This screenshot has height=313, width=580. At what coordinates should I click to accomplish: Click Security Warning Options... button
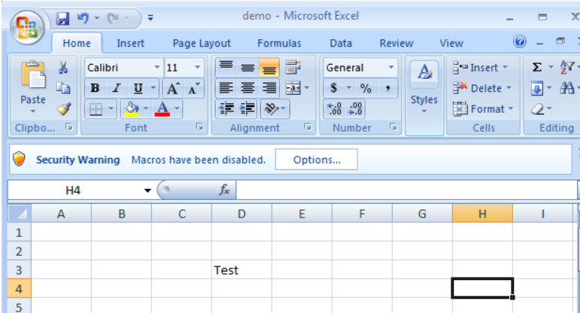(x=316, y=160)
